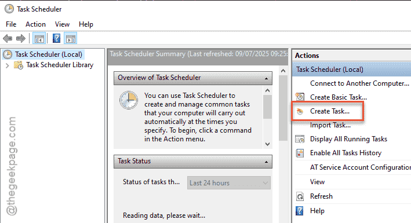Image resolution: width=411 pixels, height=223 pixels.
Task: Open toolbar Help question mark icon
Action: [56, 39]
